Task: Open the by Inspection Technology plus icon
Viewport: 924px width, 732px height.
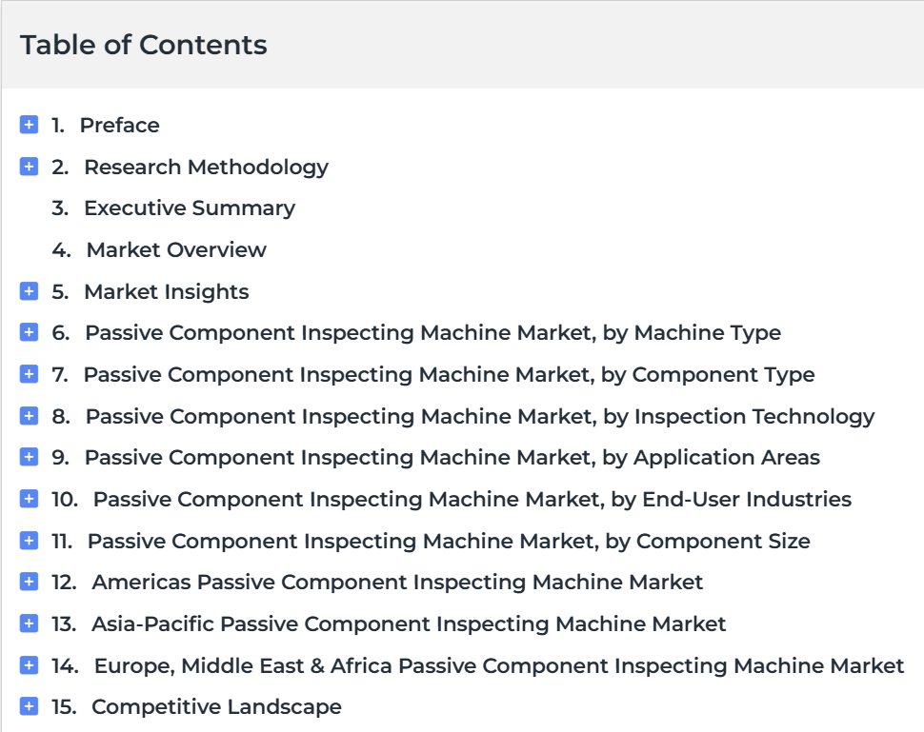Action: (29, 416)
